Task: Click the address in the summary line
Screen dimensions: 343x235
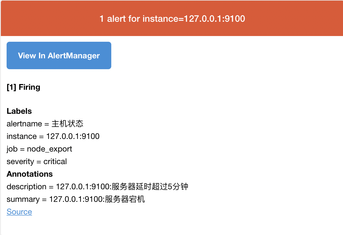Action: pyautogui.click(x=76, y=199)
